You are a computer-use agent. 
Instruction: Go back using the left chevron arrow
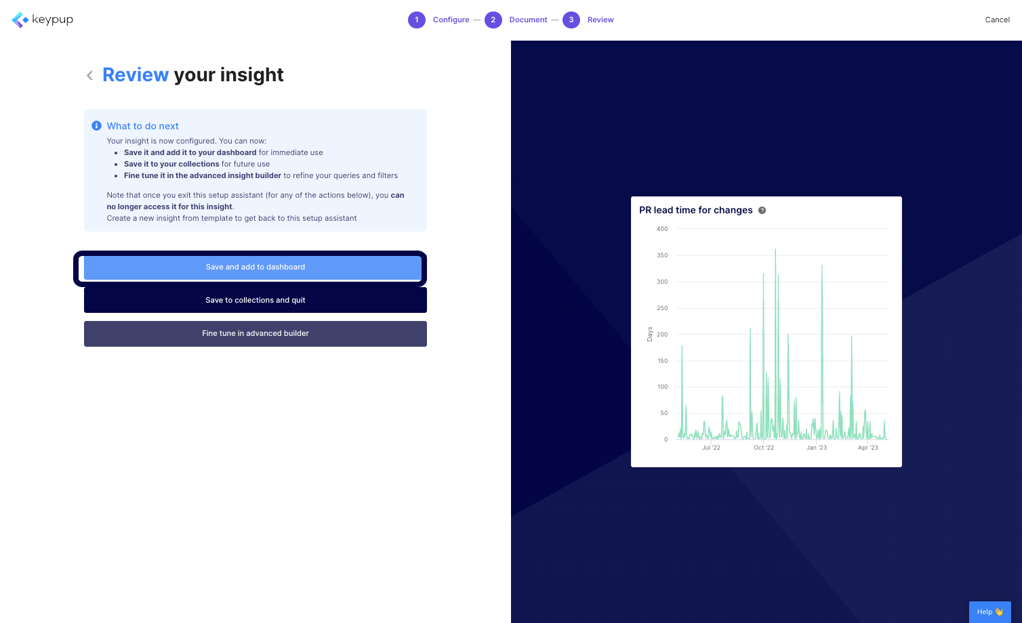click(89, 75)
